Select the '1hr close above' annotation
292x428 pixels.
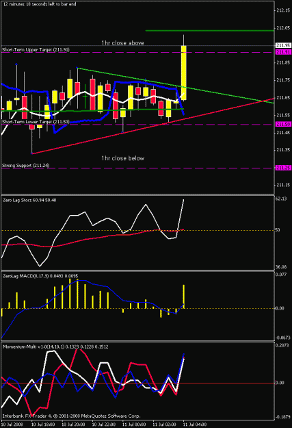122,43
